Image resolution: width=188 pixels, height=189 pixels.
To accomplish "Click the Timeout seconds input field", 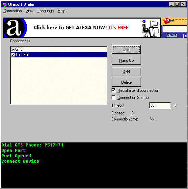I will (160, 105).
